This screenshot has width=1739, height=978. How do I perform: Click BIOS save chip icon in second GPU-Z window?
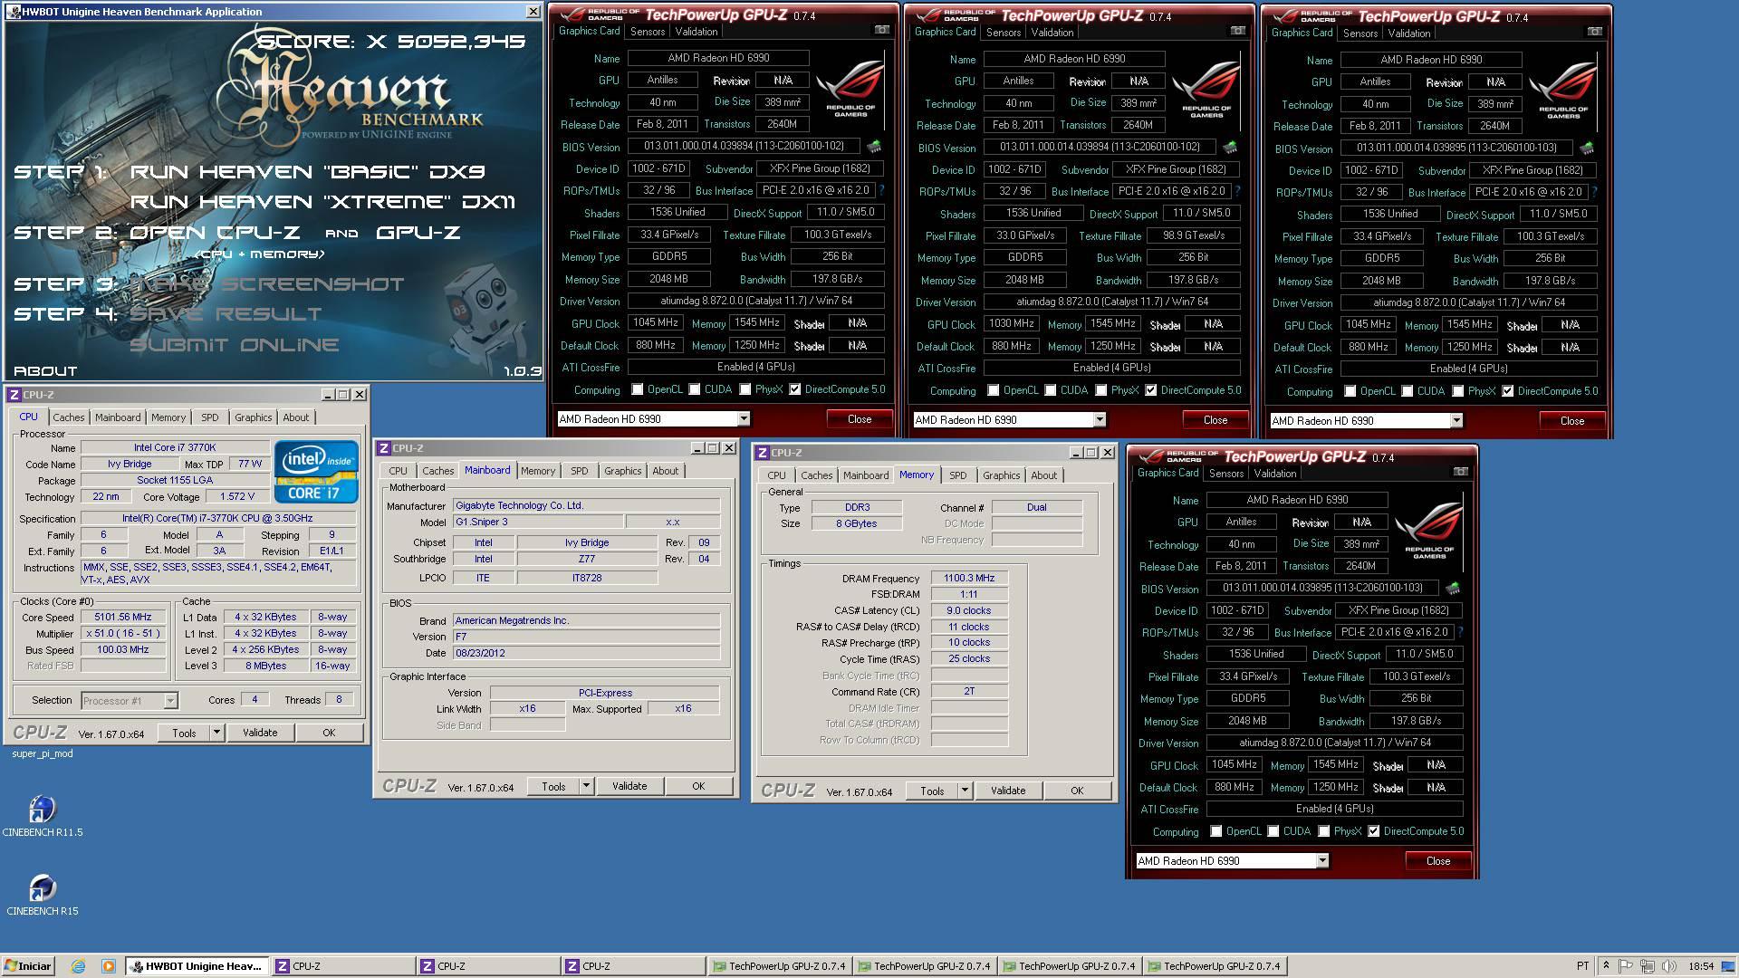[x=1230, y=148]
